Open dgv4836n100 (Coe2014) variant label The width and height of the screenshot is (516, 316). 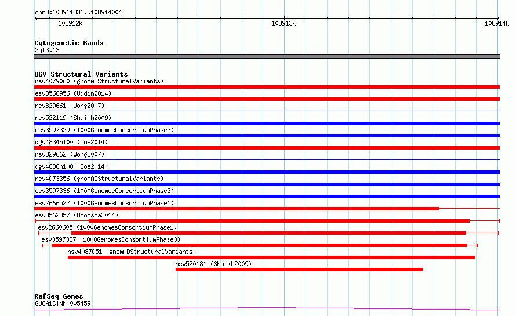point(71,166)
